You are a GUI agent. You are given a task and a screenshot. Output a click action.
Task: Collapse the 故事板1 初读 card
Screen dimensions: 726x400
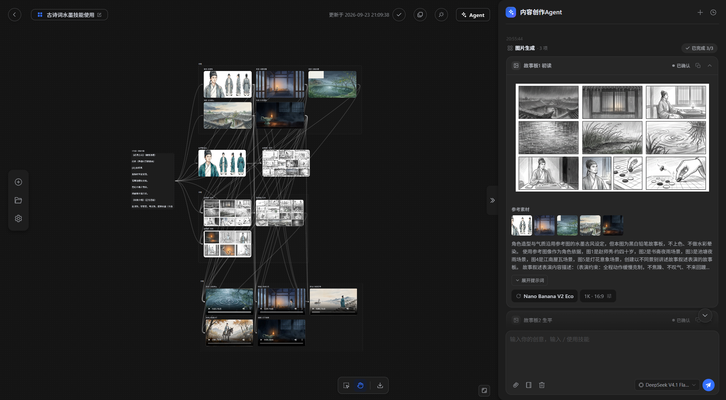[x=710, y=65]
